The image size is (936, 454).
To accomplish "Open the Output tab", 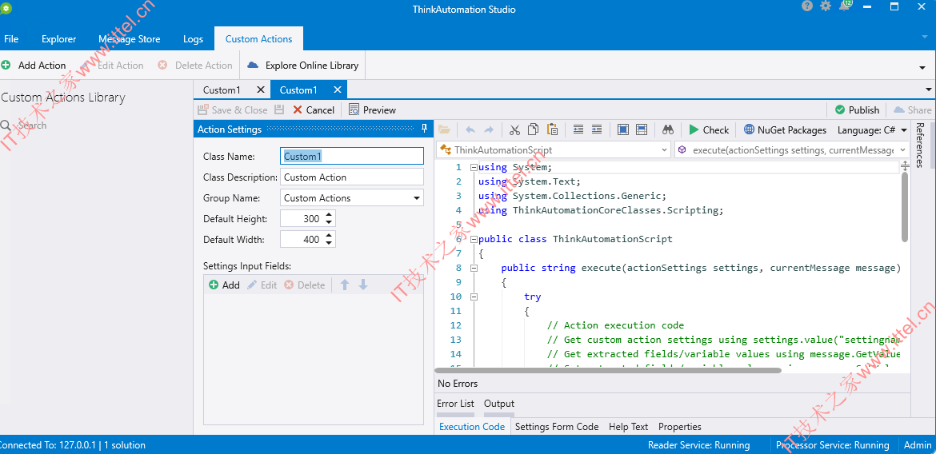I will click(499, 404).
